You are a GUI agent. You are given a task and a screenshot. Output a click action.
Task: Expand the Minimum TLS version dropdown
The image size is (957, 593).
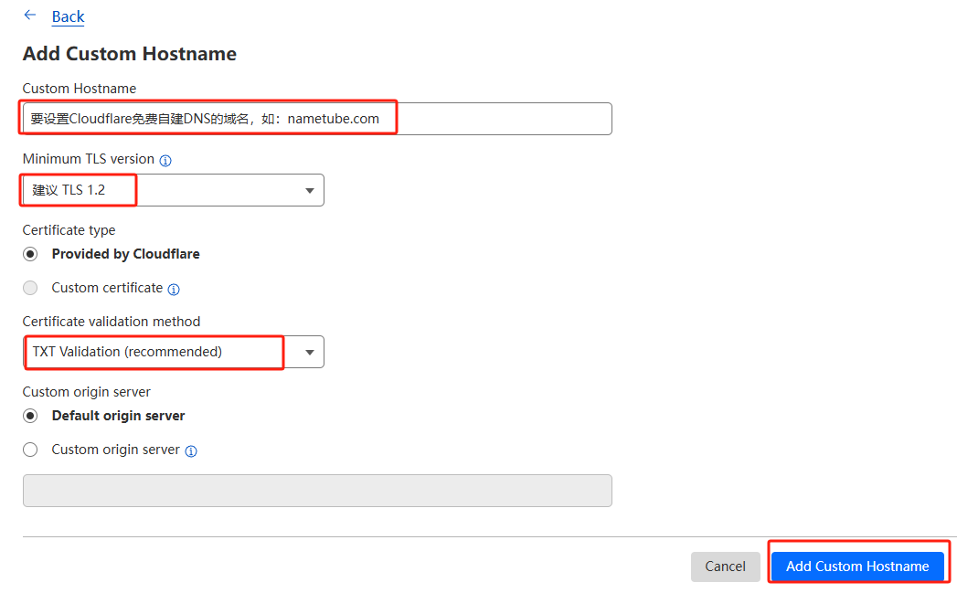pyautogui.click(x=173, y=190)
